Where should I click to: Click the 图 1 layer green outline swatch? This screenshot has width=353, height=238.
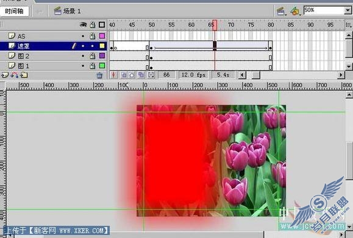102,65
